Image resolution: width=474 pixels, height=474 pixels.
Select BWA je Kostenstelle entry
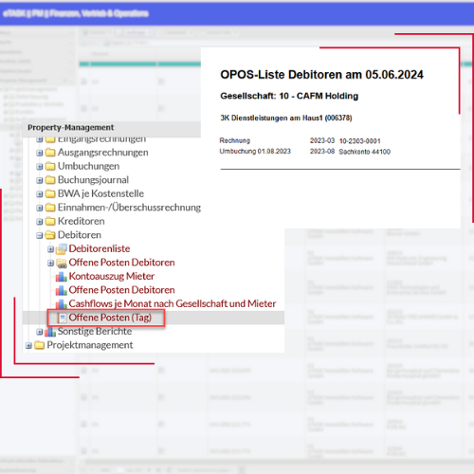pos(100,193)
